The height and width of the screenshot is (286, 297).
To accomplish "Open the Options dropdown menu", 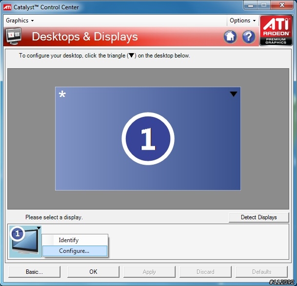I will click(x=242, y=20).
